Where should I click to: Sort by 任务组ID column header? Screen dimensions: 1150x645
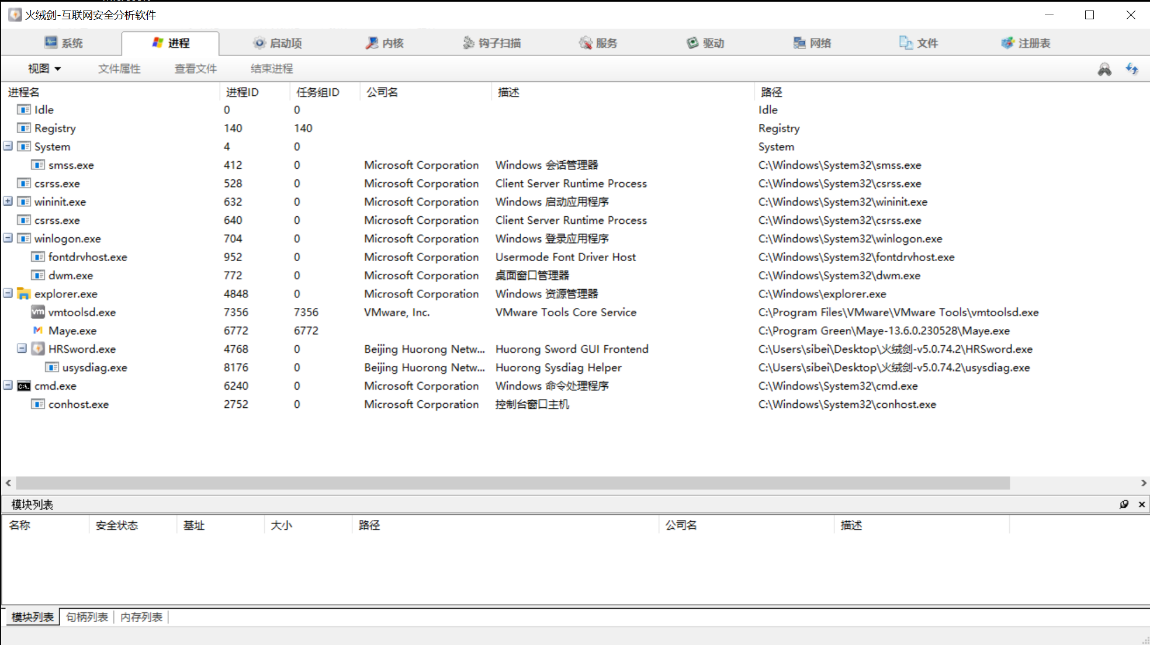[x=325, y=92]
